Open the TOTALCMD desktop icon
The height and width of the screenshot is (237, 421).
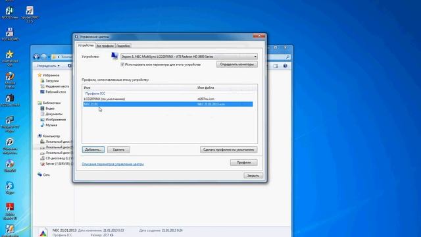tap(10, 34)
